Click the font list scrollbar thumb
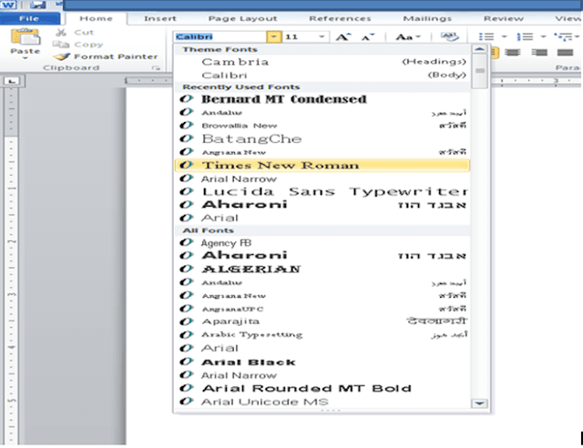Screen dimensions: 583x448 pos(480,71)
